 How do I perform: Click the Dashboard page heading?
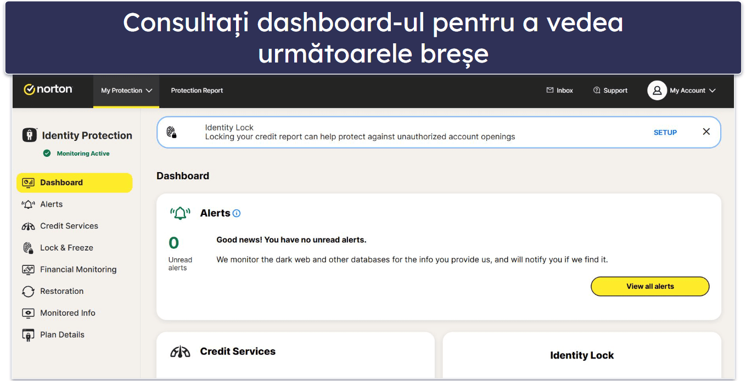(x=183, y=176)
